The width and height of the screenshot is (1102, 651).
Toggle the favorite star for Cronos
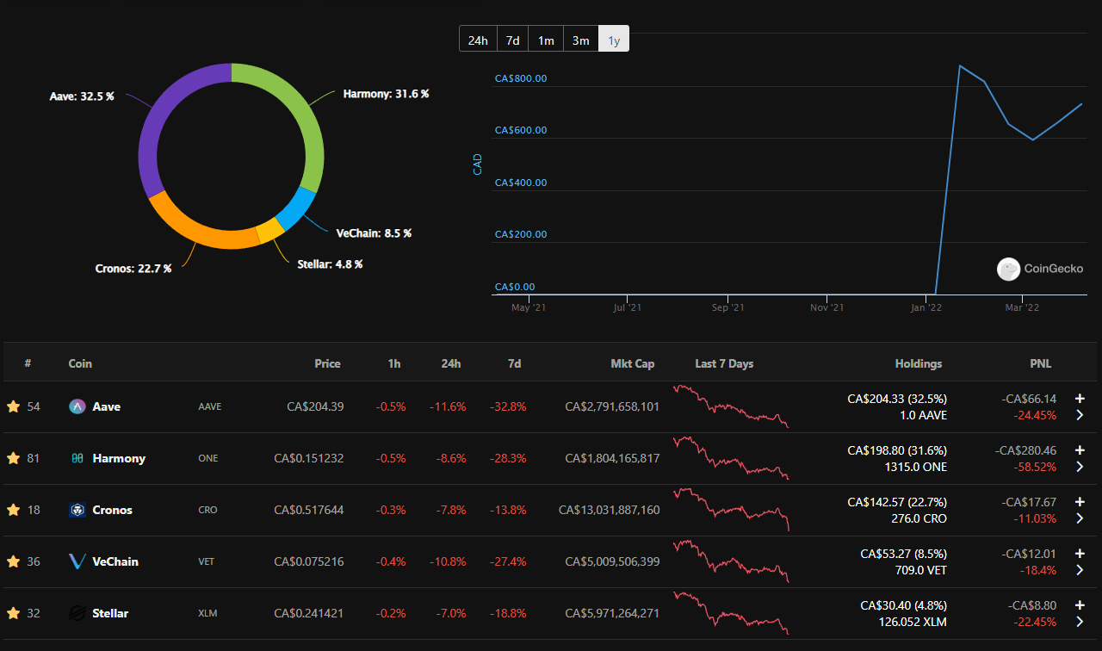coord(13,510)
